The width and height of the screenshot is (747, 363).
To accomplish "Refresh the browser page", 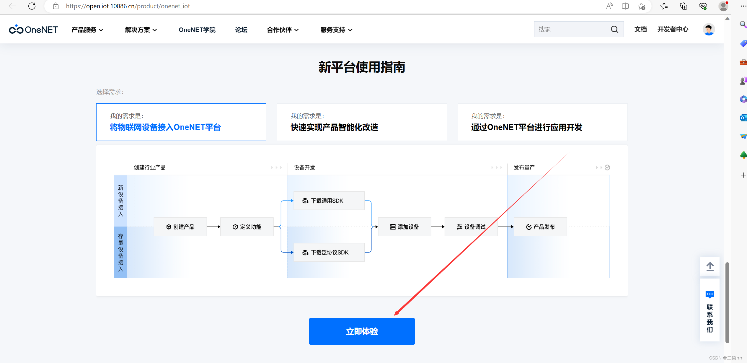I will click(x=32, y=6).
